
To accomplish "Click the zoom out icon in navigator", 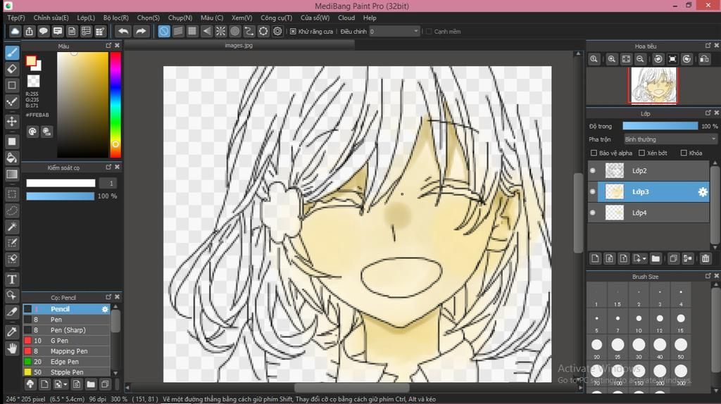I will click(x=640, y=59).
